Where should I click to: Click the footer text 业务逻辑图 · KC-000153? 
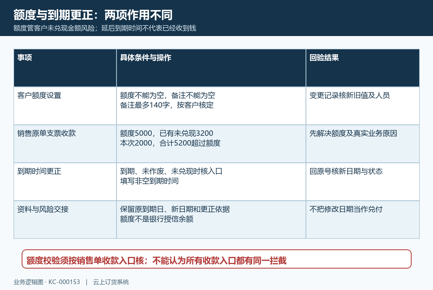47,282
